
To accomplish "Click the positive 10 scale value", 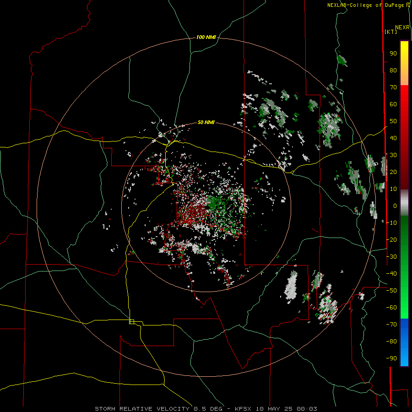I will [x=393, y=189].
